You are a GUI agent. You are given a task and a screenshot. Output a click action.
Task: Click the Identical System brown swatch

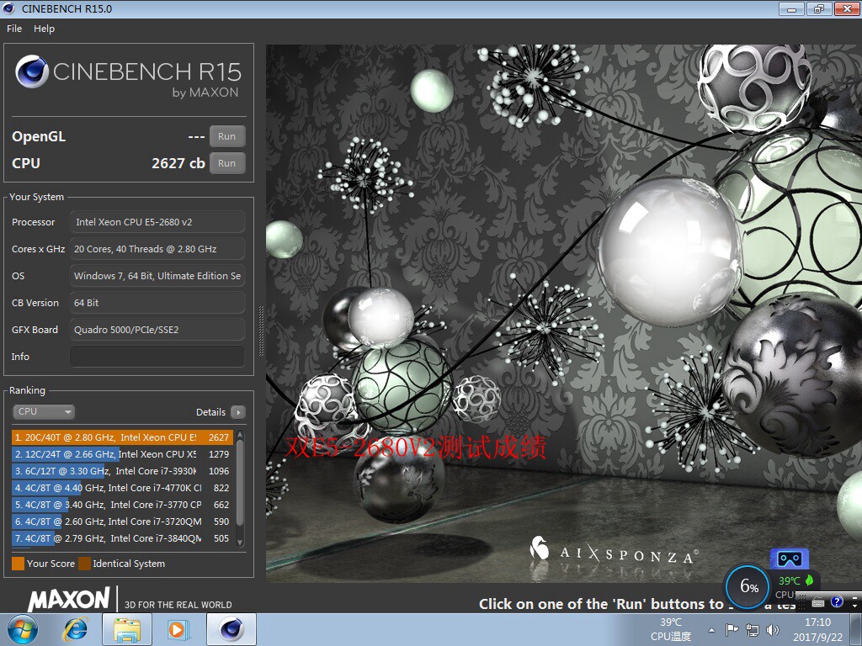tap(85, 564)
